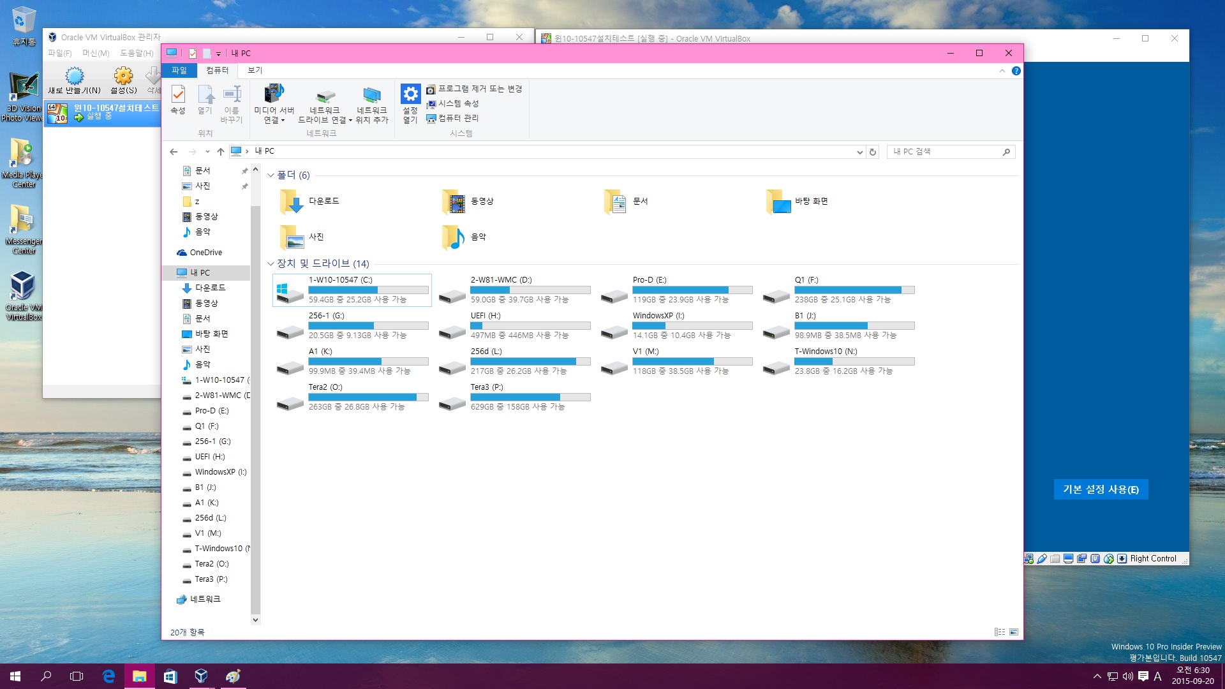
Task: Select drive Pro-D (E:) in main pane
Action: 676,290
